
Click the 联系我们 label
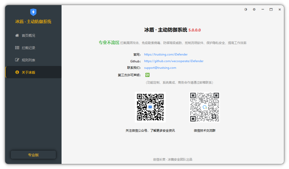click(134, 68)
